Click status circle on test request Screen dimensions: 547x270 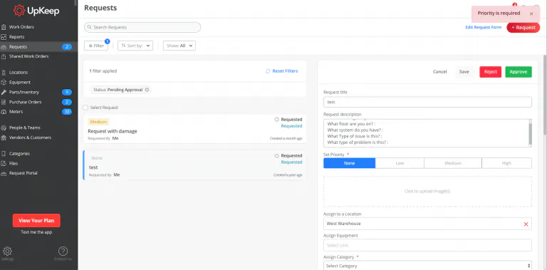pyautogui.click(x=276, y=155)
